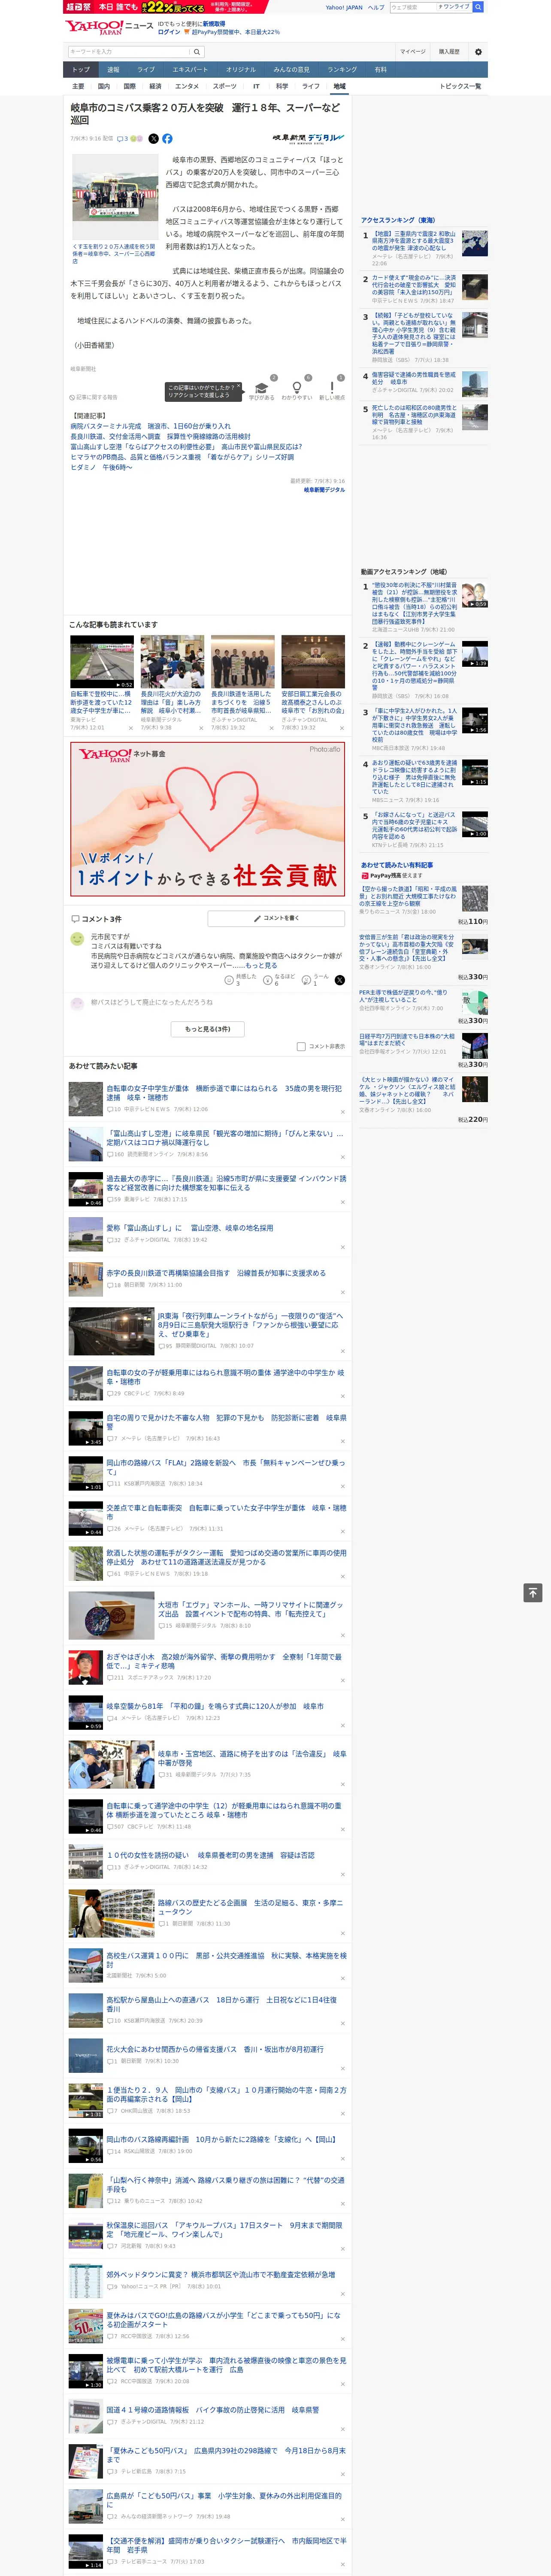
Task: Open article 路線バスの歴史たどる企画展
Action: pyautogui.click(x=250, y=1907)
